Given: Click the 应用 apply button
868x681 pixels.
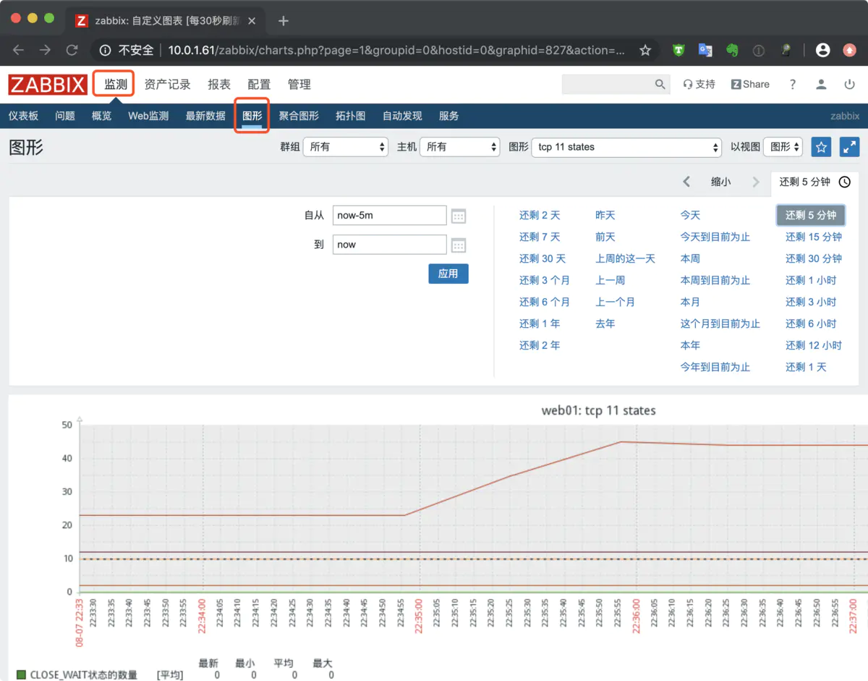Looking at the screenshot, I should (x=448, y=274).
